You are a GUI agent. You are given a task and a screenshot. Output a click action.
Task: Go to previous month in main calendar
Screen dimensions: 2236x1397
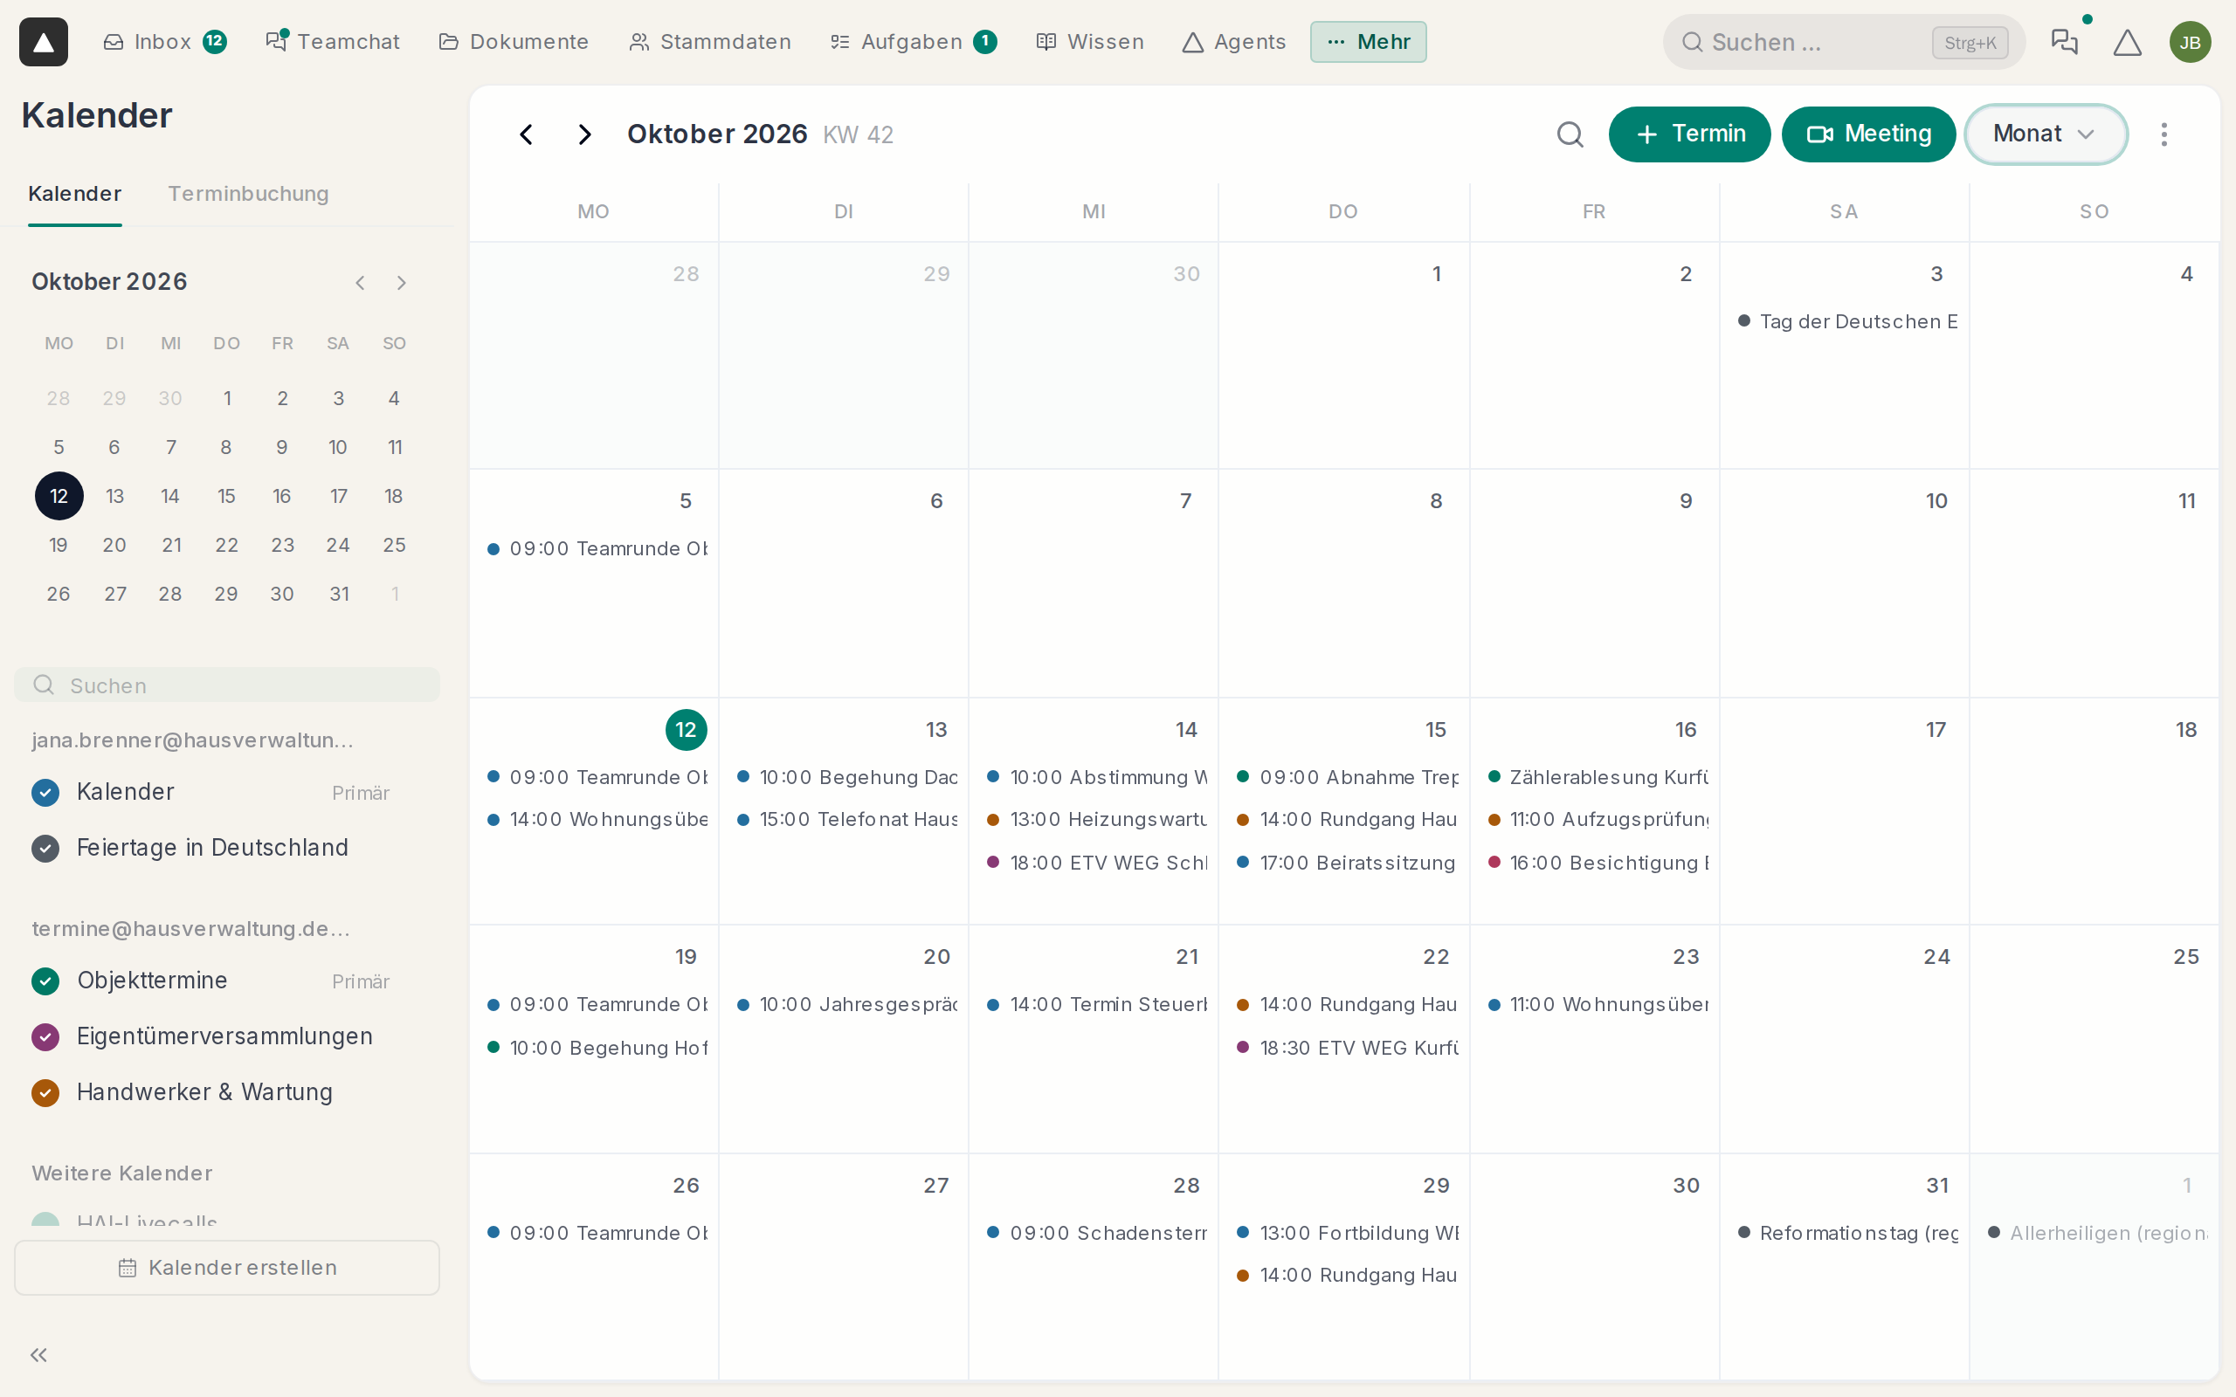click(526, 134)
